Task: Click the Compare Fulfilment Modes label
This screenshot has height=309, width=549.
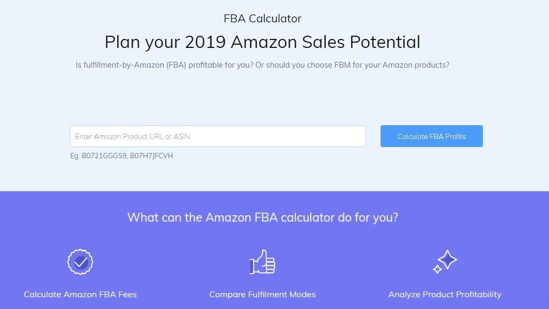Action: coord(262,295)
